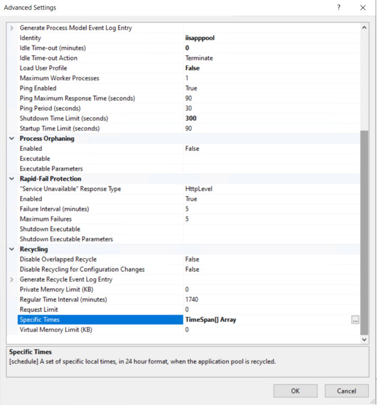
Task: Select the Ping Enabled True value
Action: tap(191, 88)
